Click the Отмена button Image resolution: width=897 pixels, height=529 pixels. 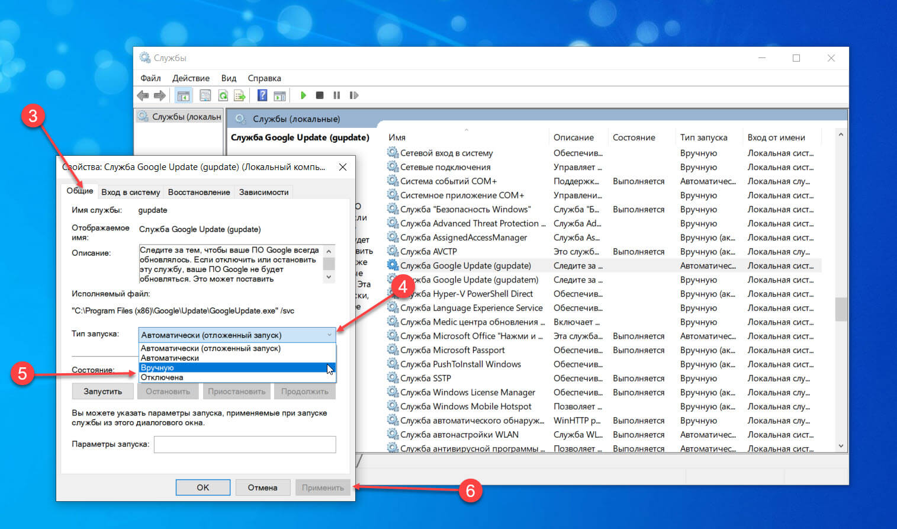[263, 488]
